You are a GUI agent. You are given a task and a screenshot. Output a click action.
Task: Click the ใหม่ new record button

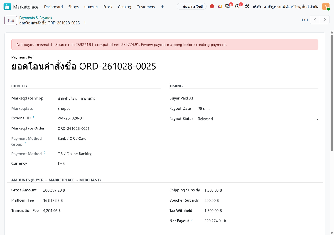pos(11,21)
